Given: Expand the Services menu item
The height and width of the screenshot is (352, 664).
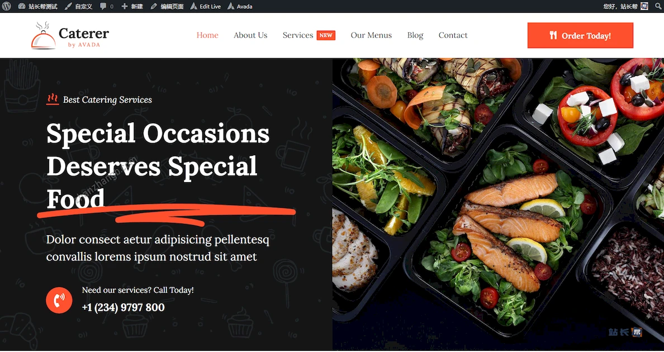Looking at the screenshot, I should tap(298, 35).
